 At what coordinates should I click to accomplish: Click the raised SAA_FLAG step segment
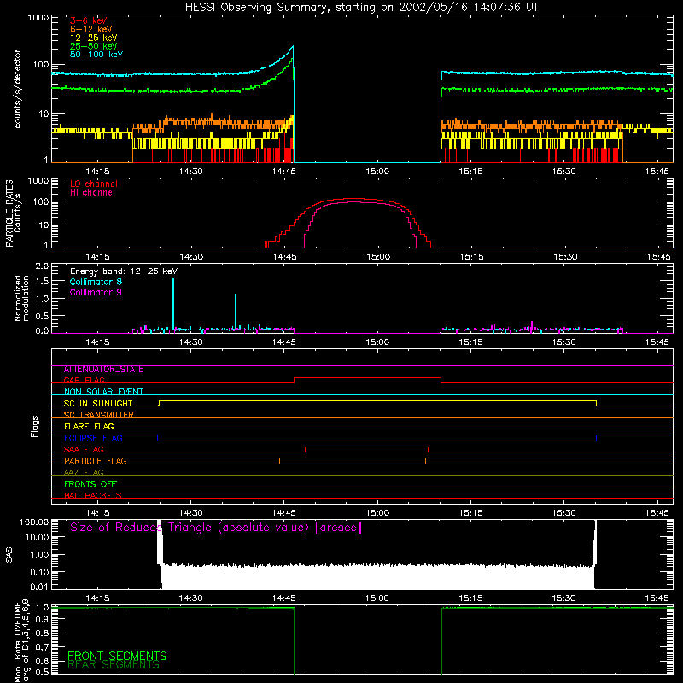367,447
